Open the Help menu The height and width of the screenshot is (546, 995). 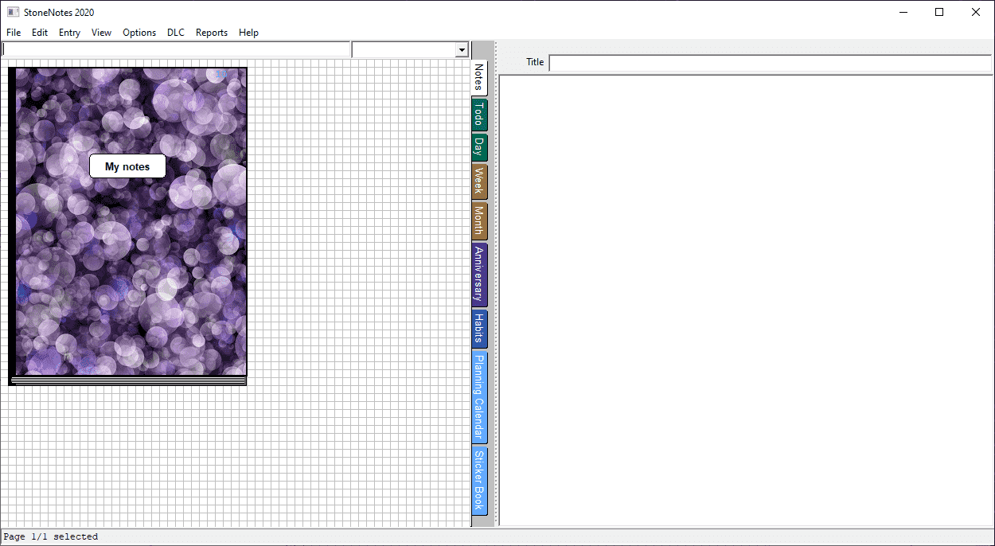coord(248,33)
